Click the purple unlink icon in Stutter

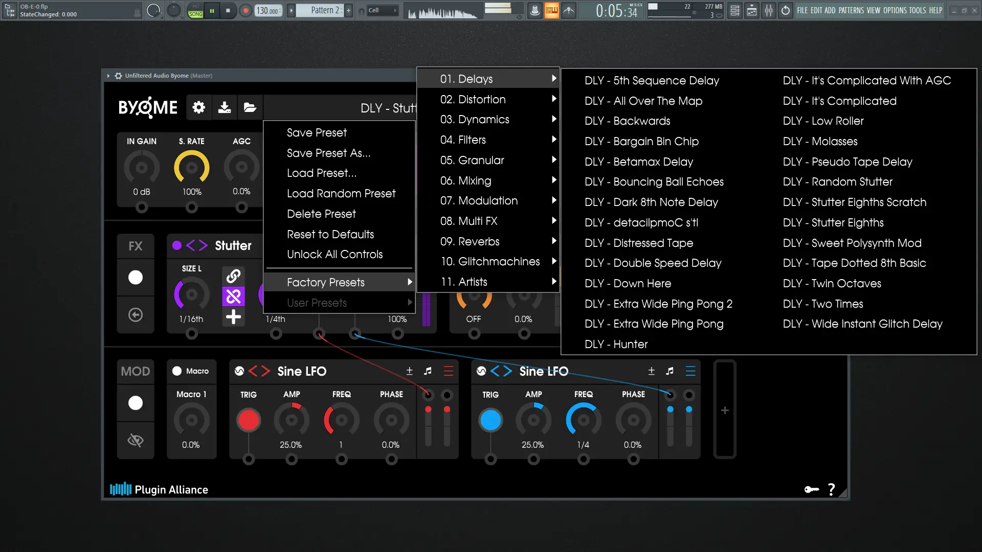coord(233,296)
